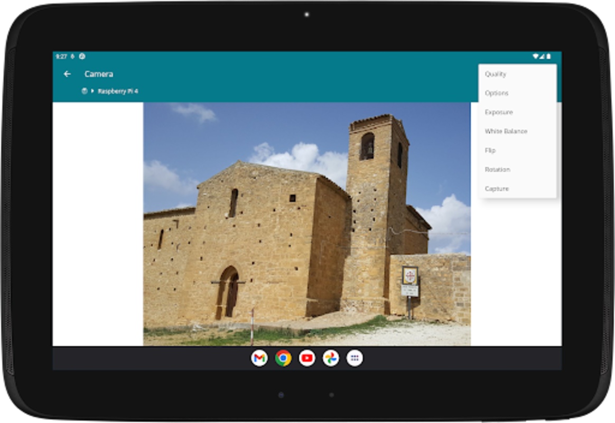Tap Capture in the camera menu
The image size is (615, 423).
tap(497, 188)
